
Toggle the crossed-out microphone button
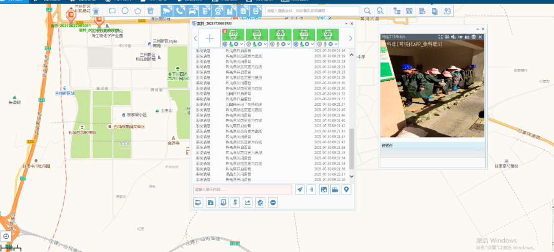pyautogui.click(x=234, y=202)
